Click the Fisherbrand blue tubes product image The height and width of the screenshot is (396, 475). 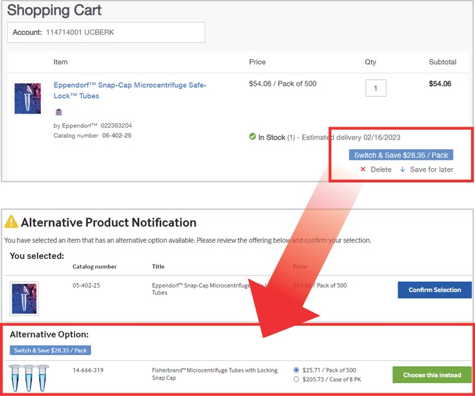(x=29, y=378)
